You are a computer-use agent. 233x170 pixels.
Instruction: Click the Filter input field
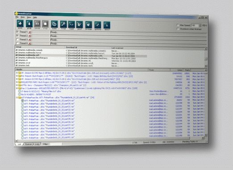click(56, 144)
